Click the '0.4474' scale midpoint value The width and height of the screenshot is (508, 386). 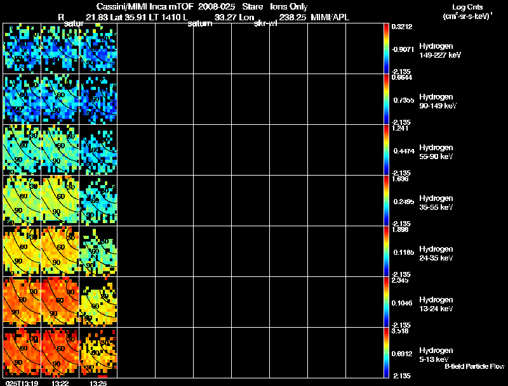tap(404, 151)
